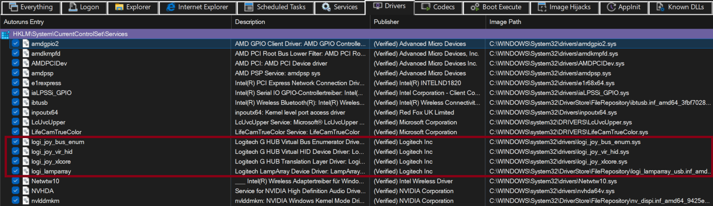The width and height of the screenshot is (713, 206).
Task: Click the file icon beside ibtusb
Action: point(26,103)
